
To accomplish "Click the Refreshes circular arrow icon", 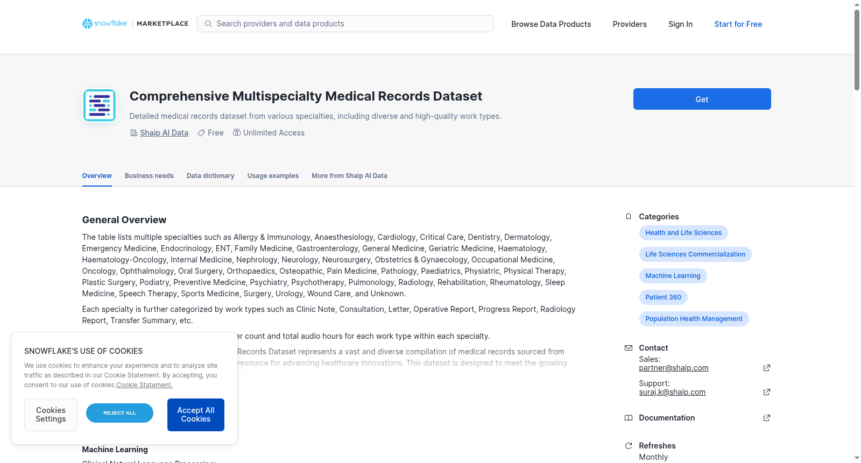I will [x=629, y=446].
